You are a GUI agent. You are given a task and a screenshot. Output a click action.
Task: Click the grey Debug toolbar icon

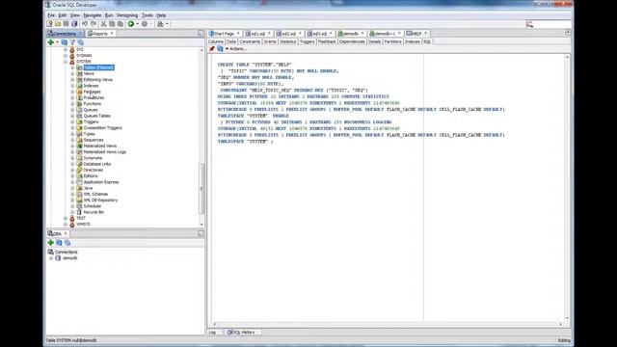(x=145, y=24)
